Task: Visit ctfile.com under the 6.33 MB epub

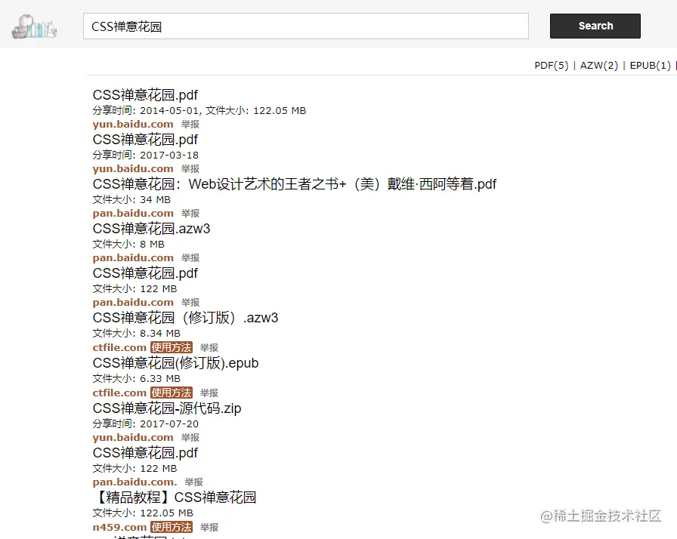Action: 119,393
